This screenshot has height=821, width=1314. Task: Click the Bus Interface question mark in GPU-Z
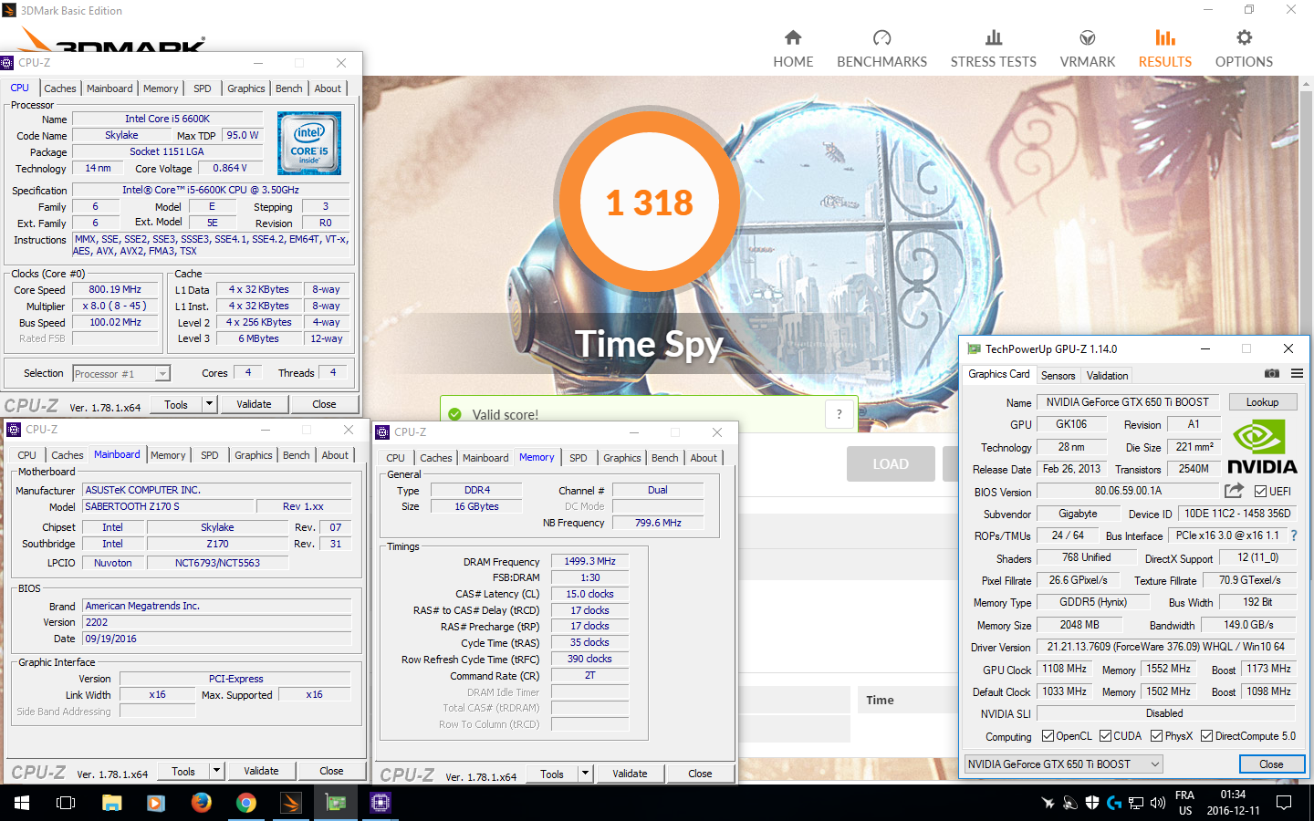coord(1294,535)
